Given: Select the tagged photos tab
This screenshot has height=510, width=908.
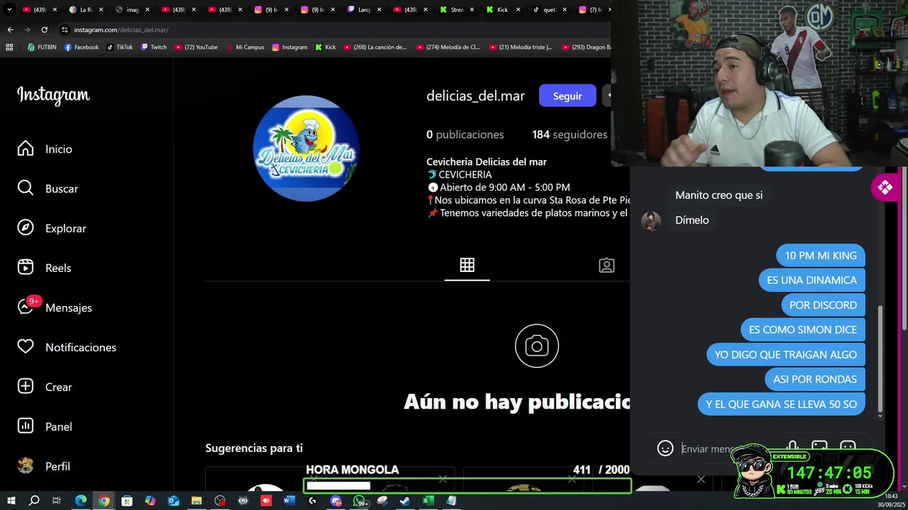Looking at the screenshot, I should (607, 265).
